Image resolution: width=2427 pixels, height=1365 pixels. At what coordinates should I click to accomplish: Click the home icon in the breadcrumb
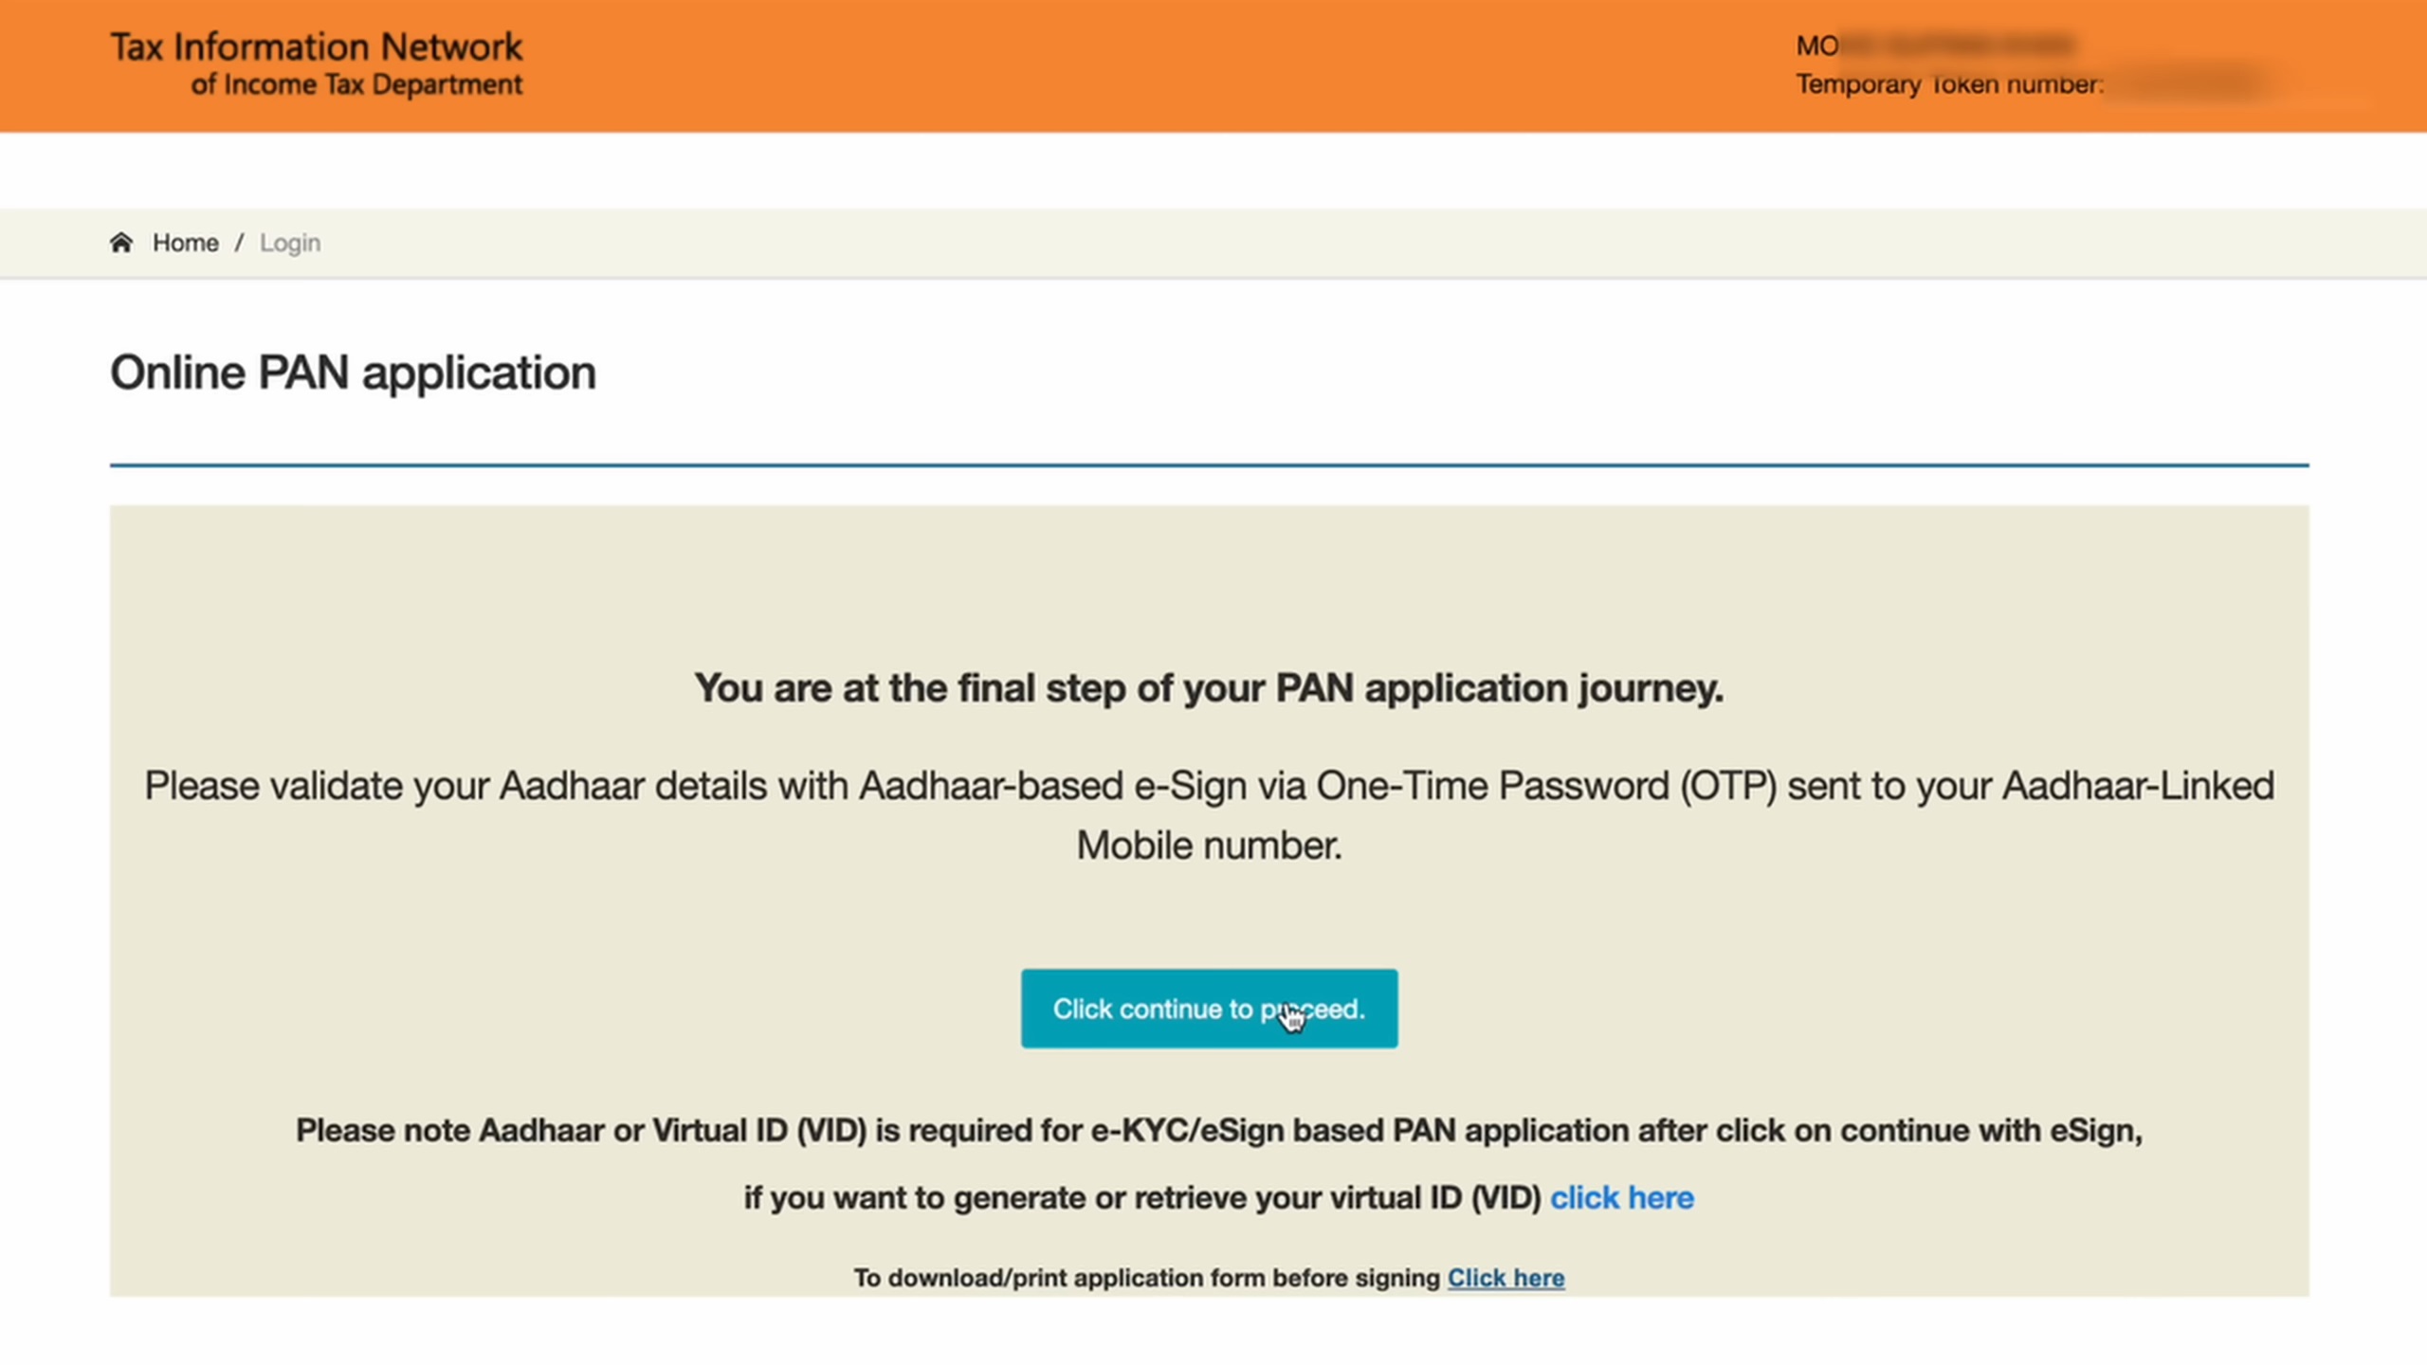[x=121, y=243]
